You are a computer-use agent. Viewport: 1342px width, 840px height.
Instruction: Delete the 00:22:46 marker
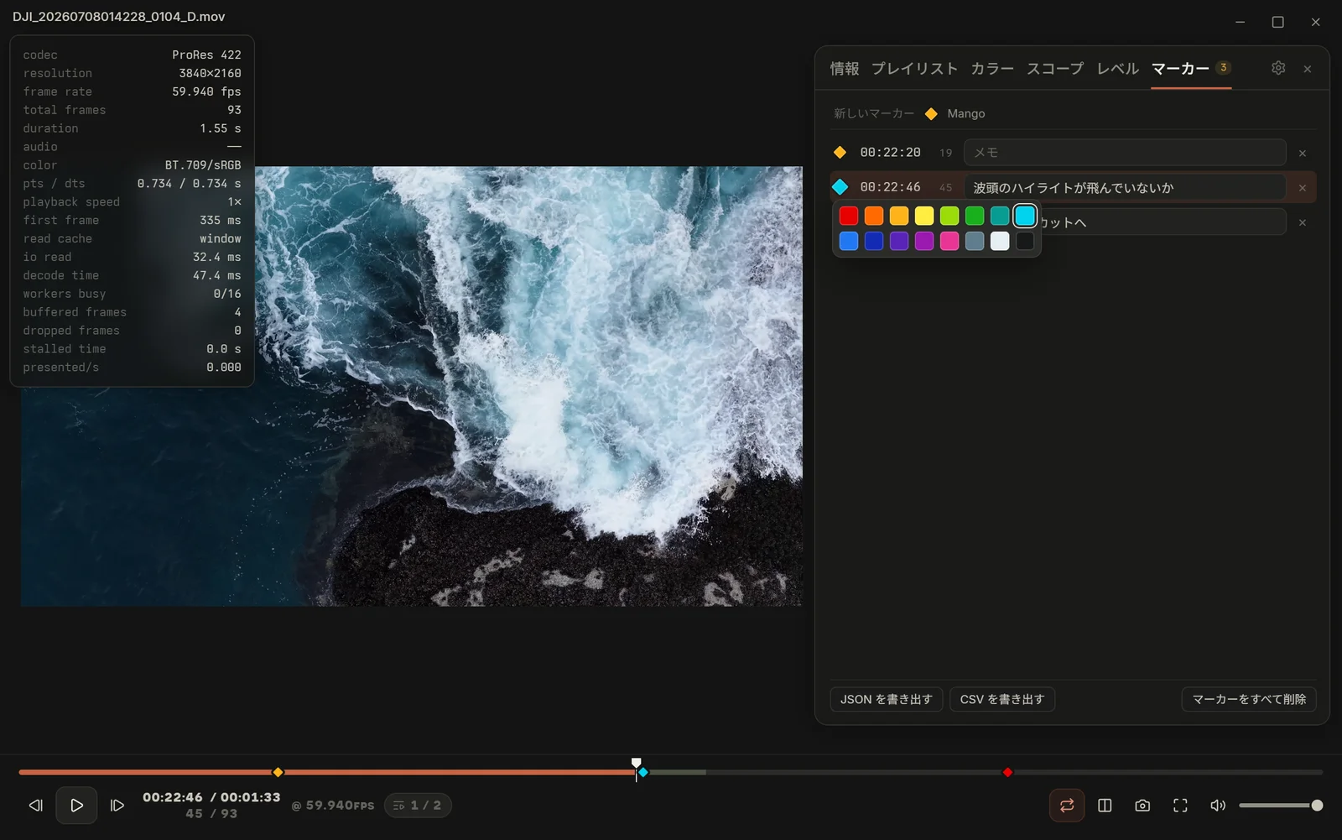click(1303, 188)
